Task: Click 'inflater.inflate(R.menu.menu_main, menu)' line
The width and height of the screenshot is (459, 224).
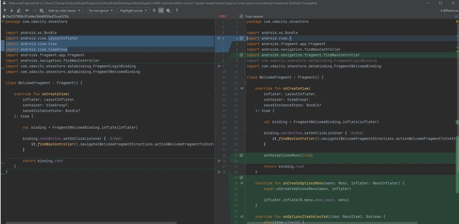Action: (x=306, y=200)
